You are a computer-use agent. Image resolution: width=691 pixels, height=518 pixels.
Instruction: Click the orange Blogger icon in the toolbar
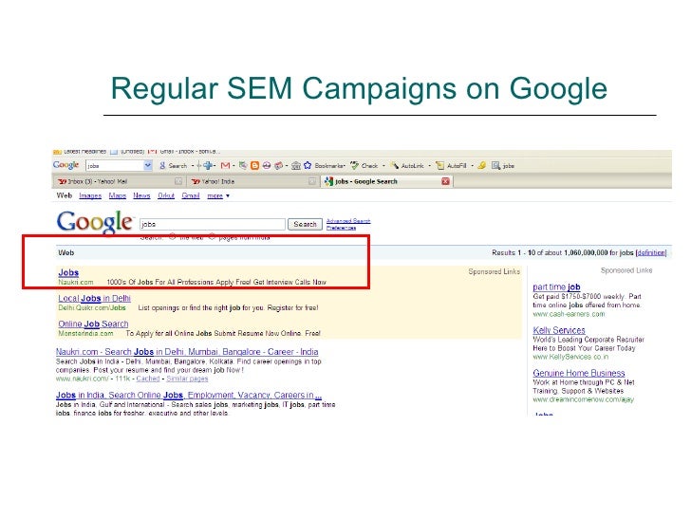click(254, 166)
